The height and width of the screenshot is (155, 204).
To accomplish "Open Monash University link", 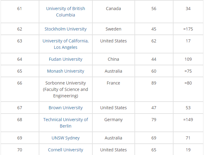I will coord(66,71).
